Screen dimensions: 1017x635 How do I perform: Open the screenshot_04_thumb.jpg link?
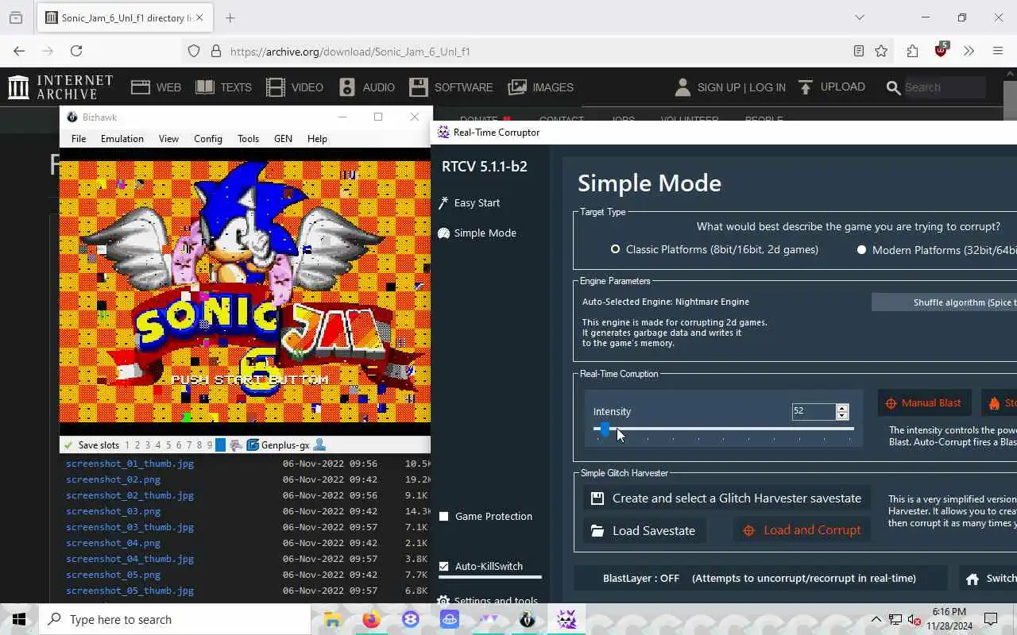coord(130,559)
